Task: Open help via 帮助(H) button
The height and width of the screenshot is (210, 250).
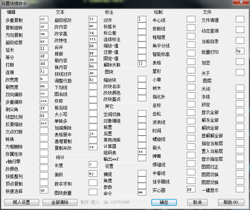Action: click(231, 202)
